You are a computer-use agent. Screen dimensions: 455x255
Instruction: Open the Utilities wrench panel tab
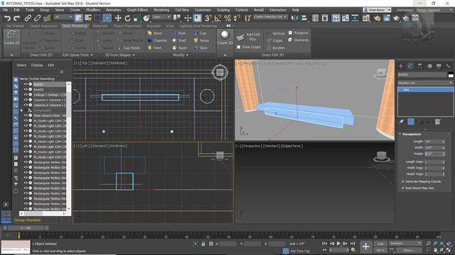(x=448, y=66)
